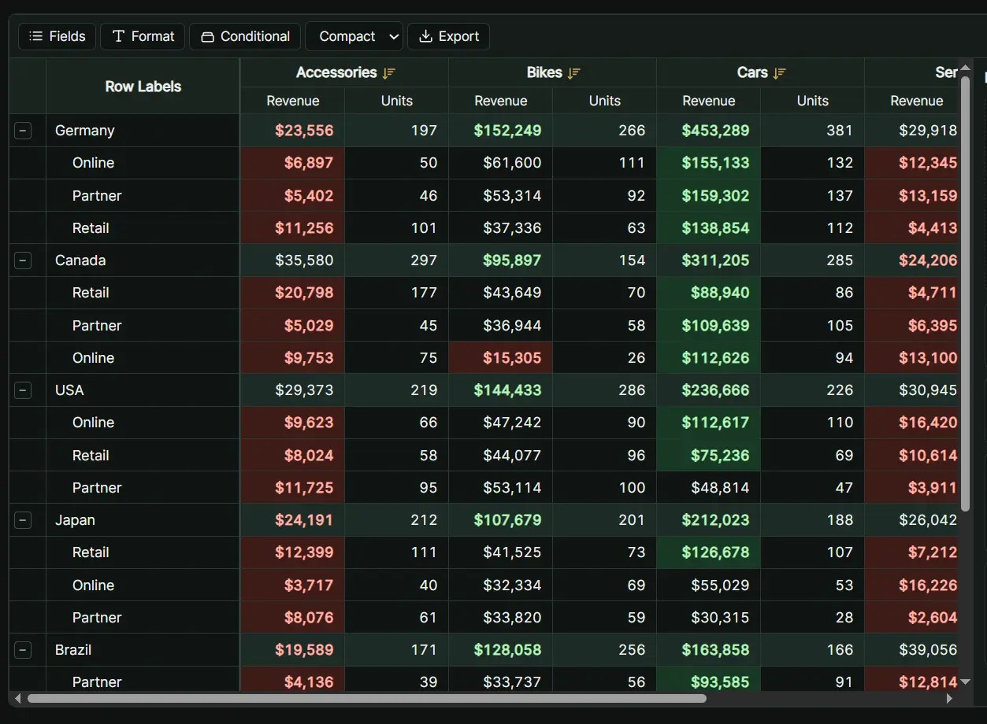The height and width of the screenshot is (724, 987).
Task: Select the $128,058 Brazil Bikes cell
Action: (500, 650)
